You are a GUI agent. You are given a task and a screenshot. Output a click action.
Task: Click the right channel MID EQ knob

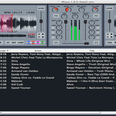(92, 32)
